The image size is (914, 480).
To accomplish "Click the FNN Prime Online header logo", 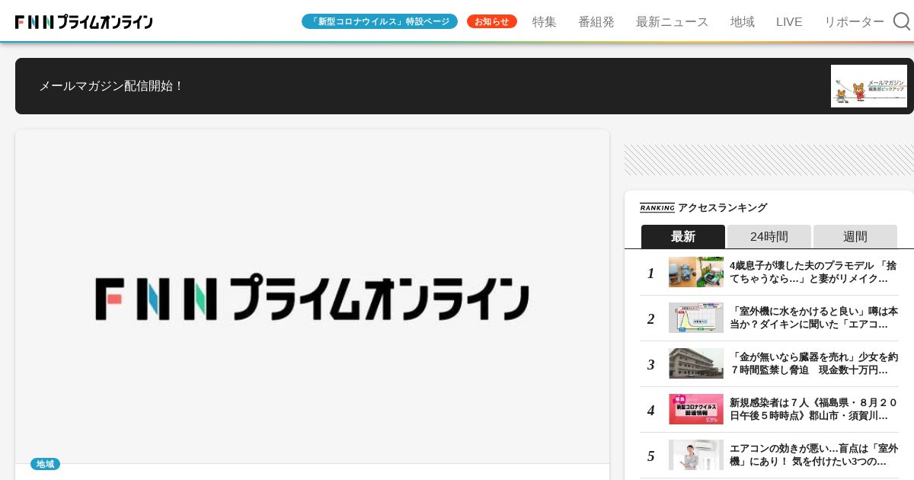I will 84,22.
